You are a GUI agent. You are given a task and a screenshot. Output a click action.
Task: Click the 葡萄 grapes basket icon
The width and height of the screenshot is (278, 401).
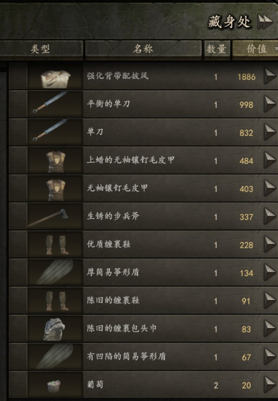55,385
